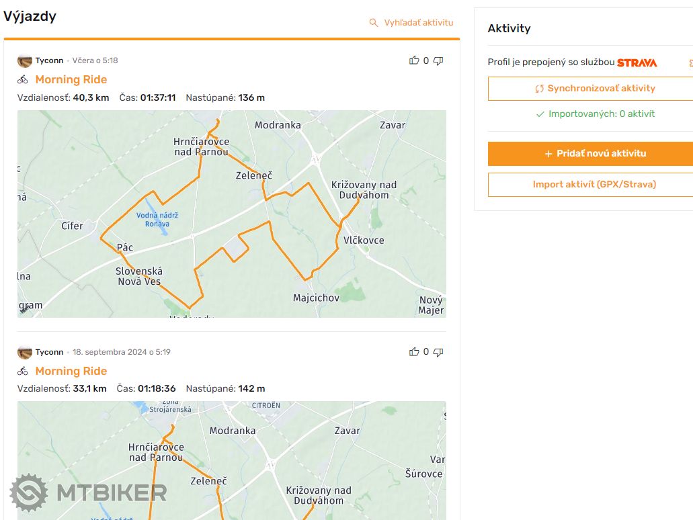Click the bicycle icon of September ride
This screenshot has height=520, width=693.
click(23, 371)
